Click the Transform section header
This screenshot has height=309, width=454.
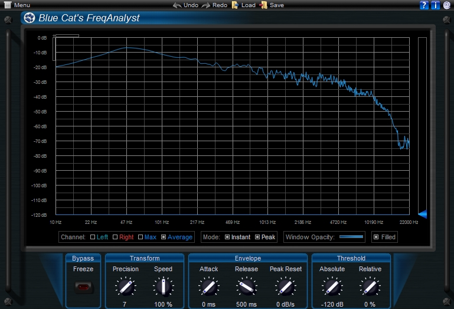[145, 258]
